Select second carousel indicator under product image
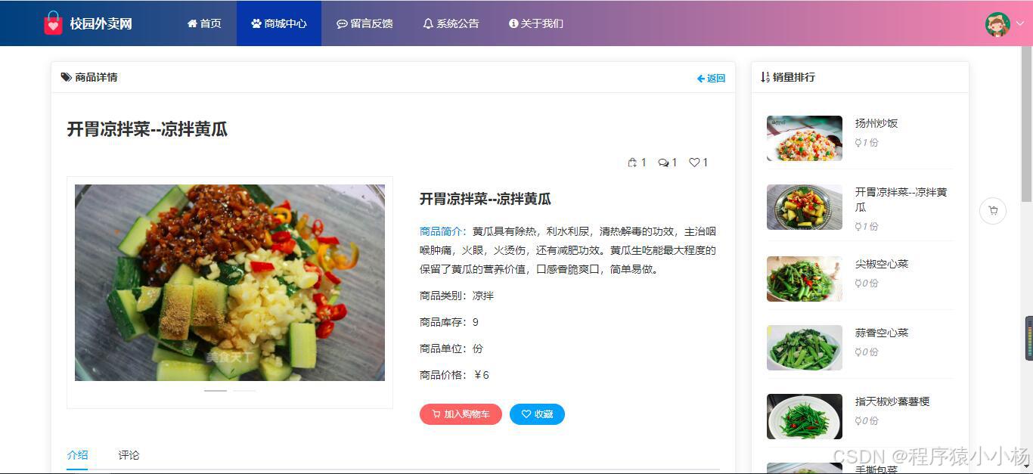1033x474 pixels. coord(244,391)
